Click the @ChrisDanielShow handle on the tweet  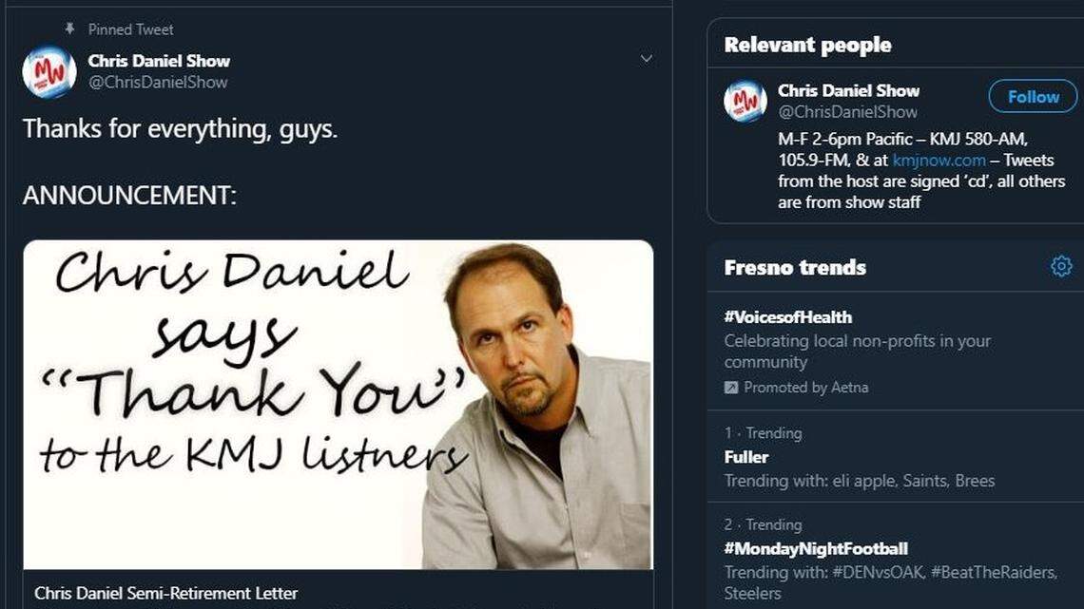tap(157, 81)
